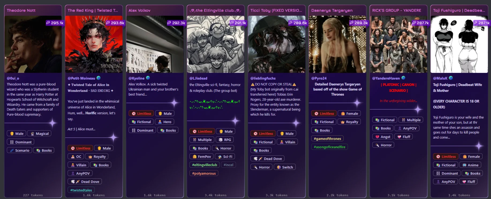
Task: Go to @MaluK's creator page
Action: [x=440, y=78]
